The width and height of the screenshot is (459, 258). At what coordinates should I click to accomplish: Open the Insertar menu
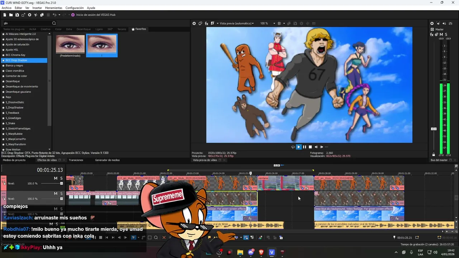coord(37,8)
